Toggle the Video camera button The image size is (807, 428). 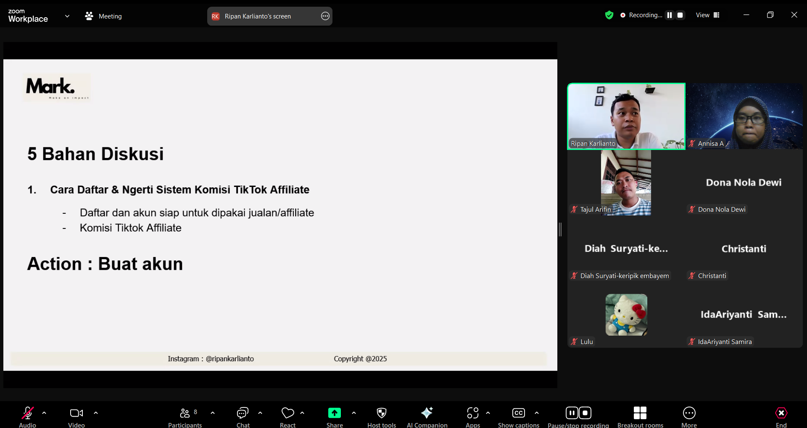[x=76, y=413]
